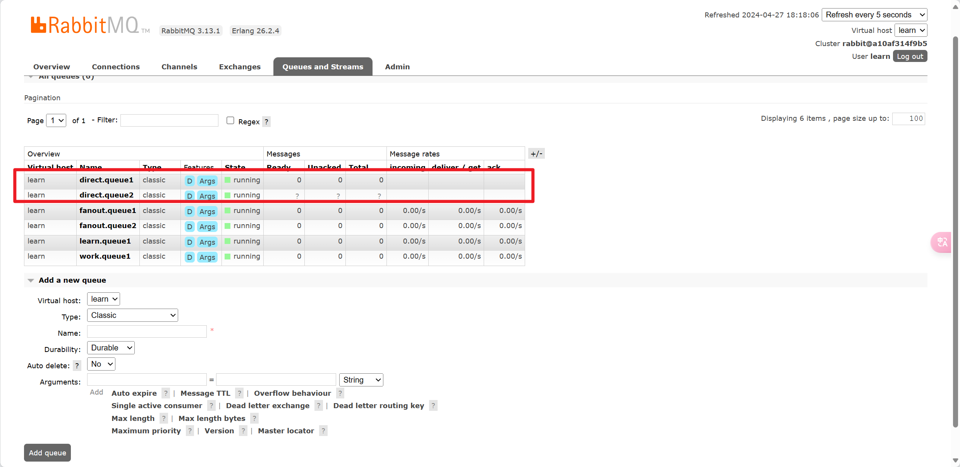Screen dimensions: 960x467
Task: Click the queue Filter input field
Action: click(169, 120)
